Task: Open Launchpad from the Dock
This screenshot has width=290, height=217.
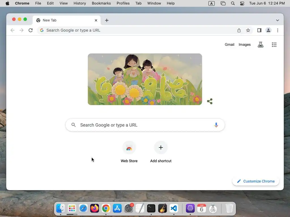Action: [x=72, y=208]
